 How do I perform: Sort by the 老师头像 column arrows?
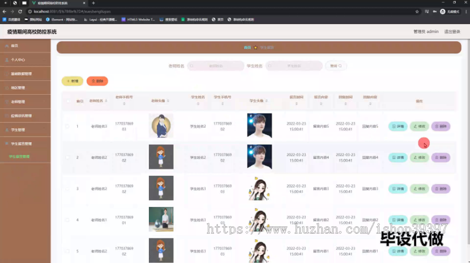tap(168, 101)
